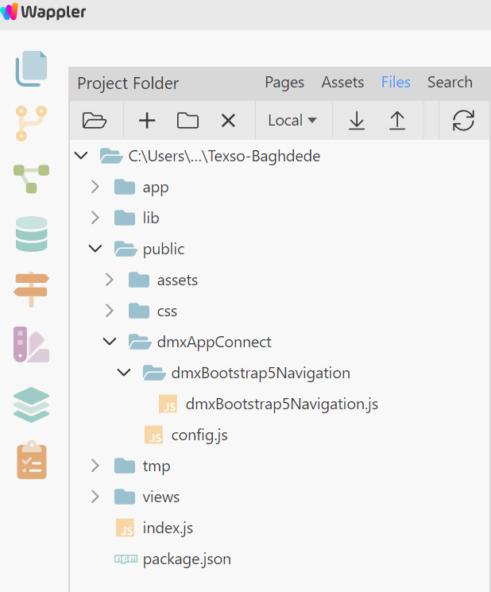Collapse the dmxAppConnect folder
Screen dimensions: 491x592
[x=110, y=342]
